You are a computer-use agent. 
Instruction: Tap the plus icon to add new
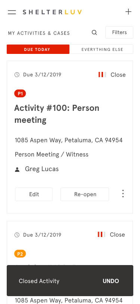(x=128, y=12)
